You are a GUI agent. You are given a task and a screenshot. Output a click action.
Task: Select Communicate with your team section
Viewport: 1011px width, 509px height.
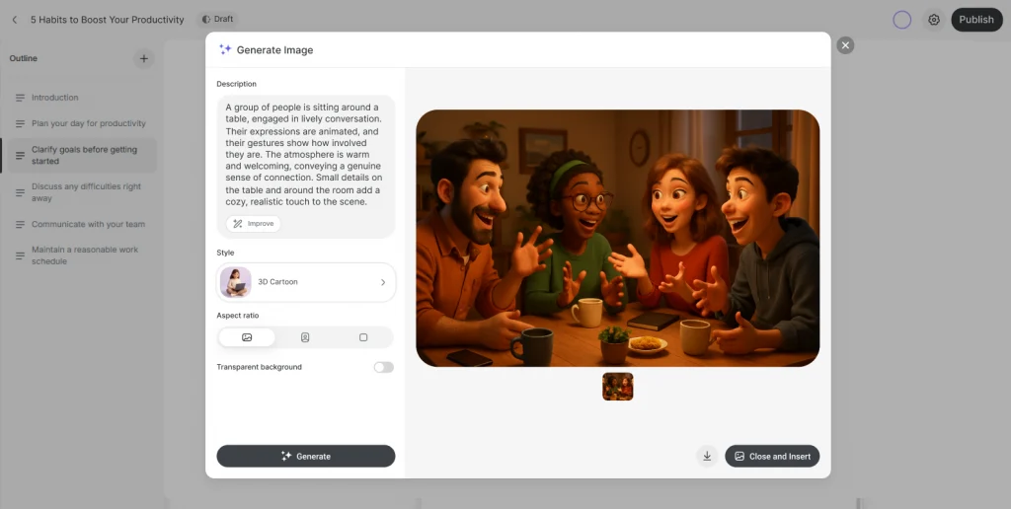tap(88, 224)
